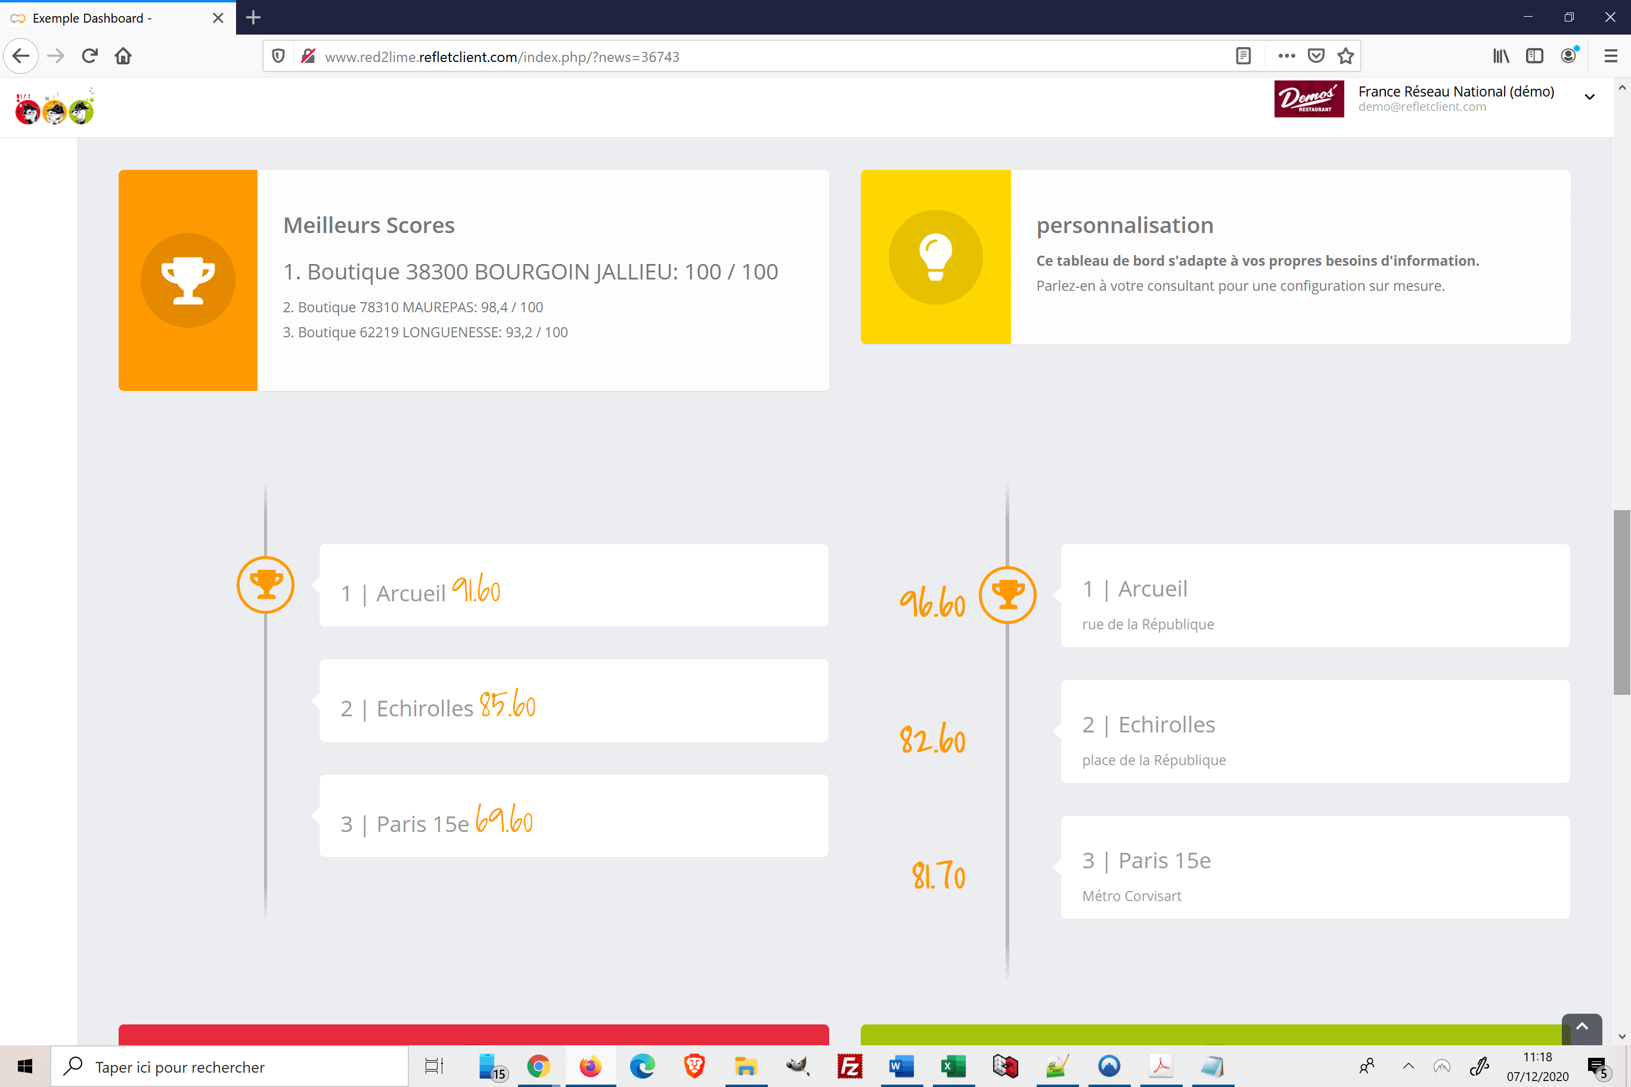Expand the France Réseau National account menu
1631x1087 pixels.
[x=1589, y=97]
